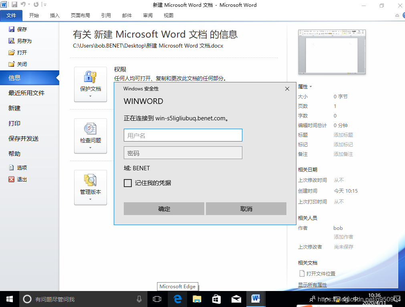
Task: Select the 文件 tab
Action: coord(11,16)
